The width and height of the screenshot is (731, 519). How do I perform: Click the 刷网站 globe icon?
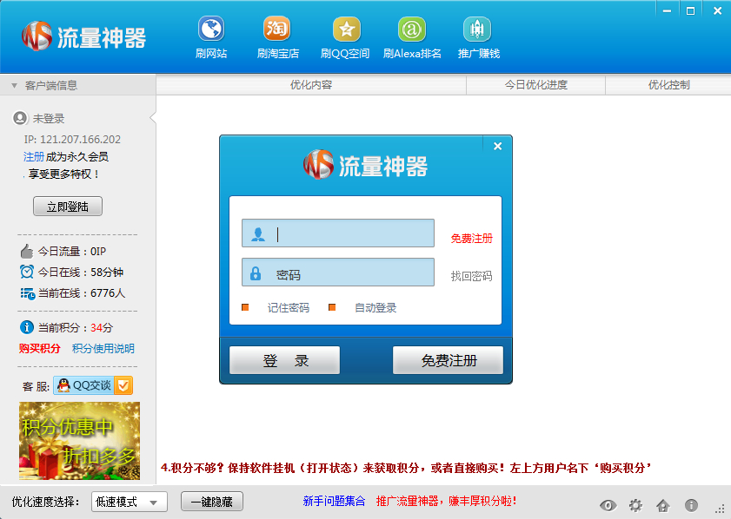point(210,30)
